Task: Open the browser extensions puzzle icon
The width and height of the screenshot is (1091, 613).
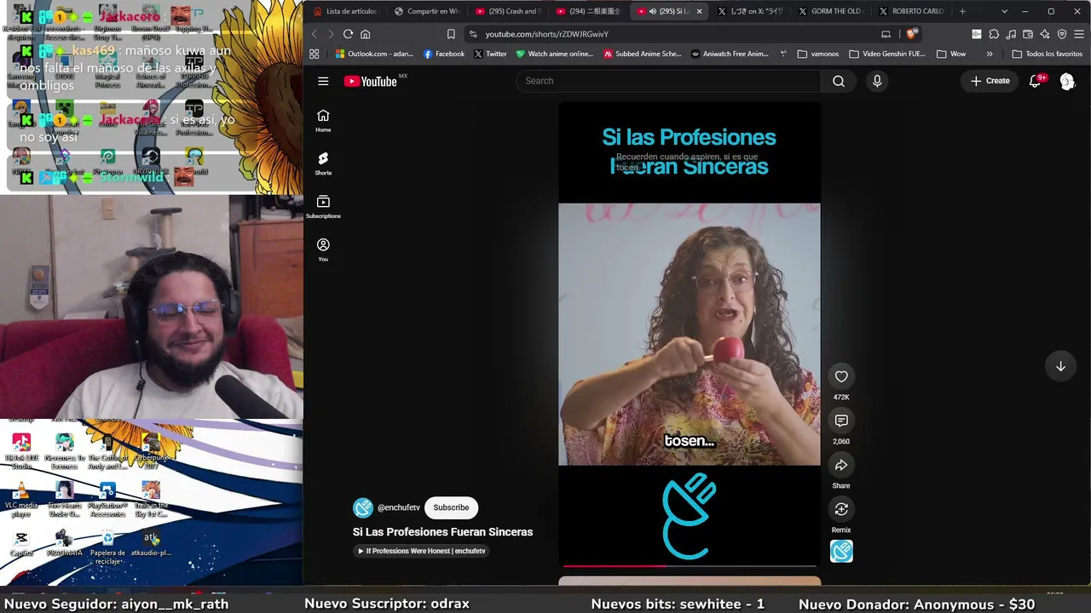Action: [994, 34]
